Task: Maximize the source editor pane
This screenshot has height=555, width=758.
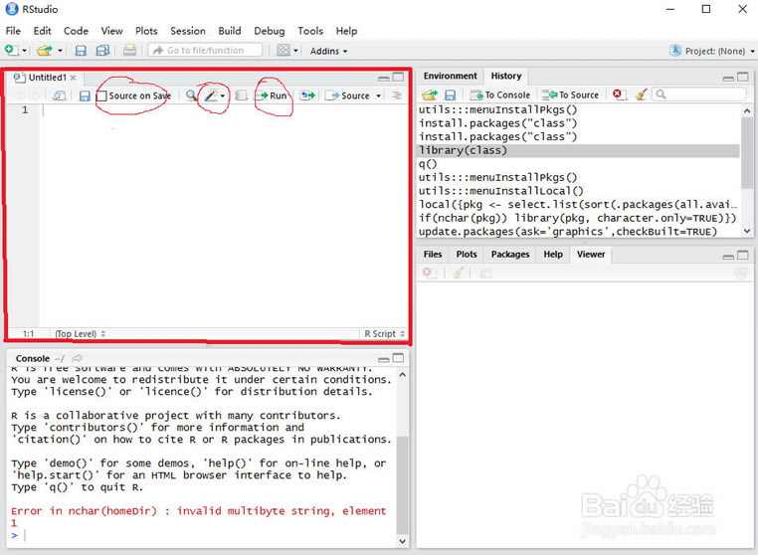Action: click(398, 77)
